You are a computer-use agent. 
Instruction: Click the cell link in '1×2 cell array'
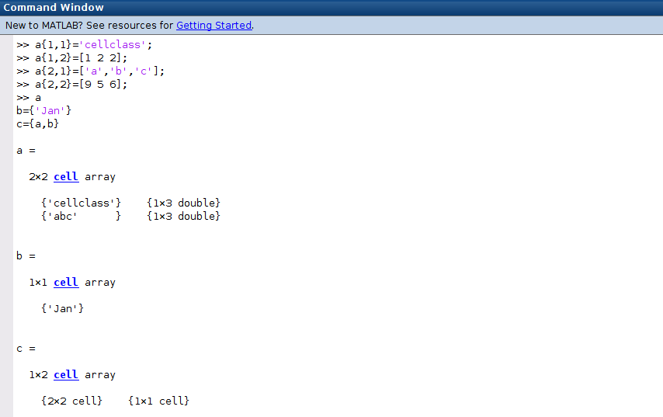pyautogui.click(x=66, y=375)
